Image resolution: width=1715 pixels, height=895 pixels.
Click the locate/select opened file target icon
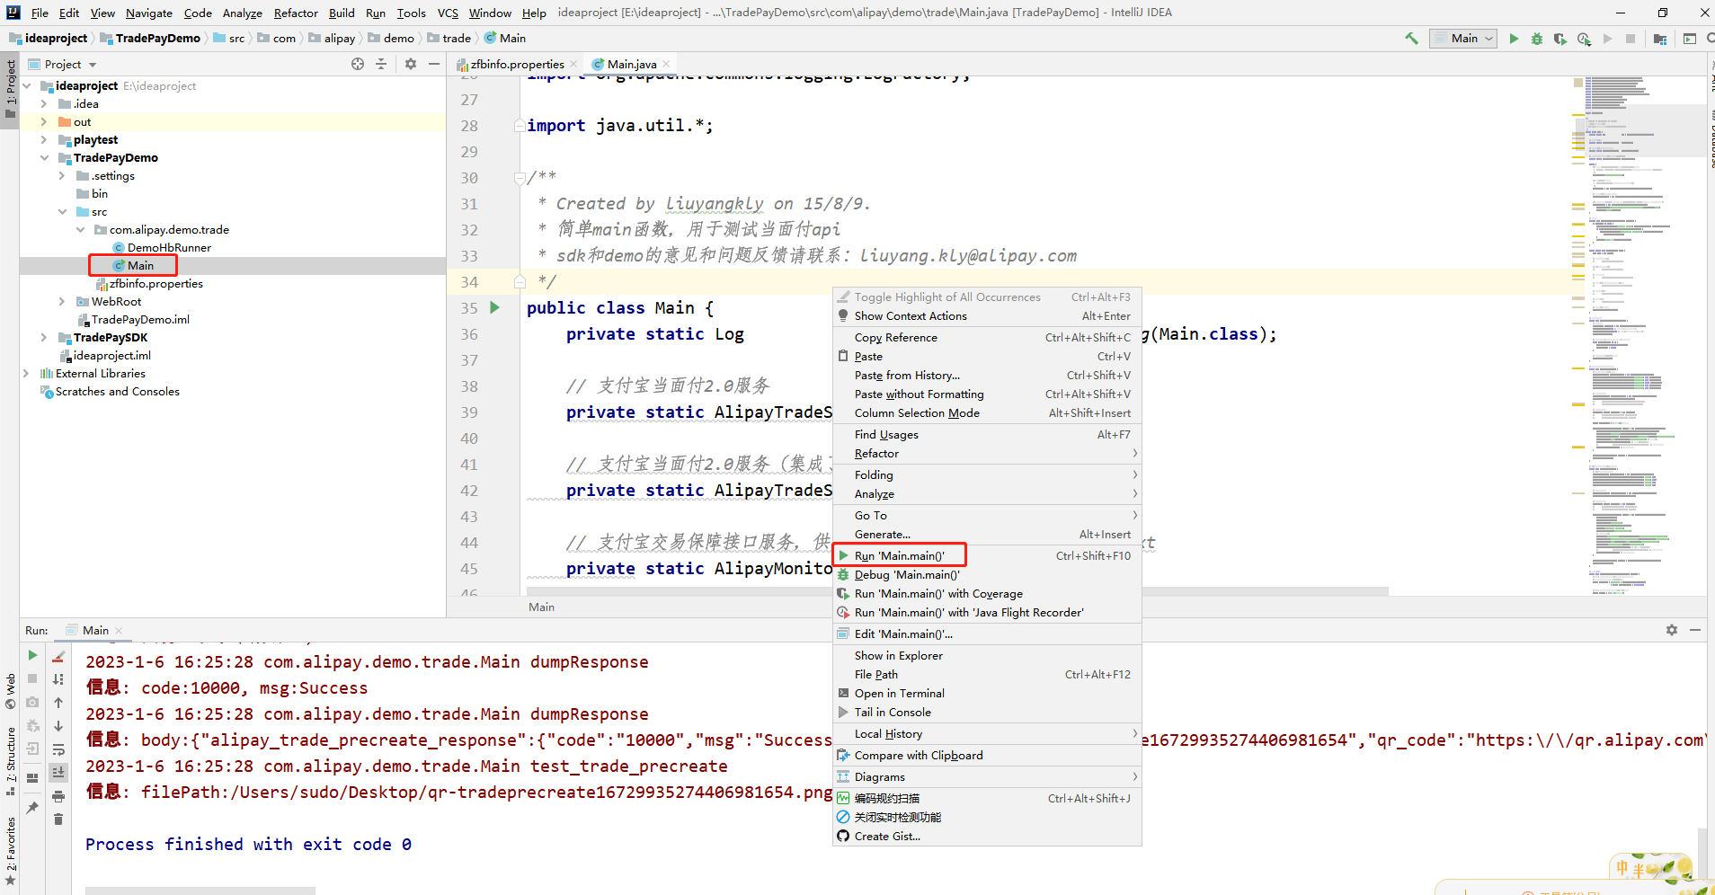tap(358, 64)
